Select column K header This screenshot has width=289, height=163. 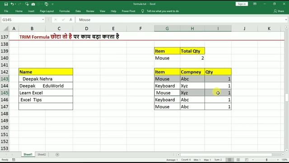point(269,29)
